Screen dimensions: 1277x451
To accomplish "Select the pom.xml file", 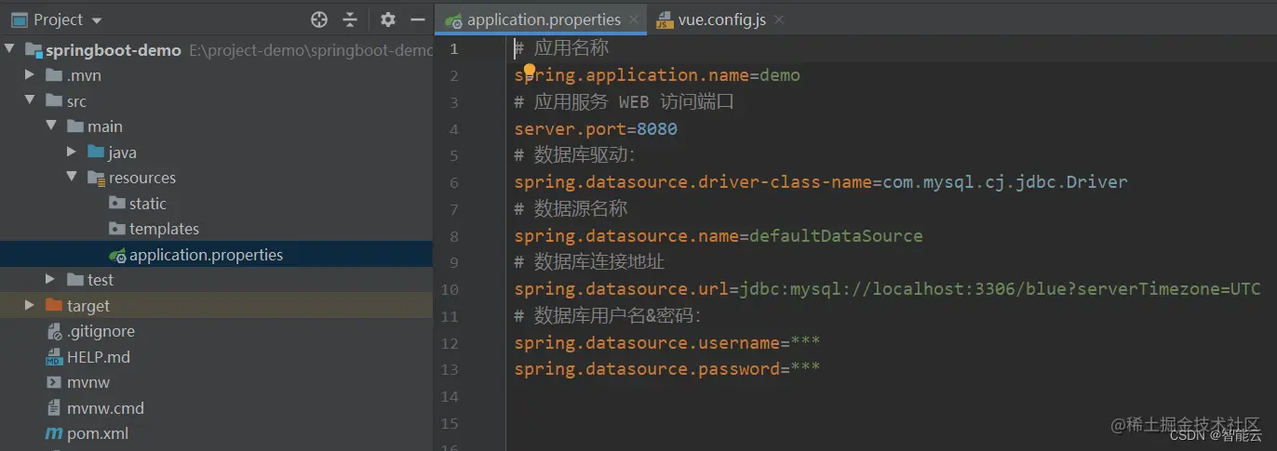I will [x=98, y=433].
